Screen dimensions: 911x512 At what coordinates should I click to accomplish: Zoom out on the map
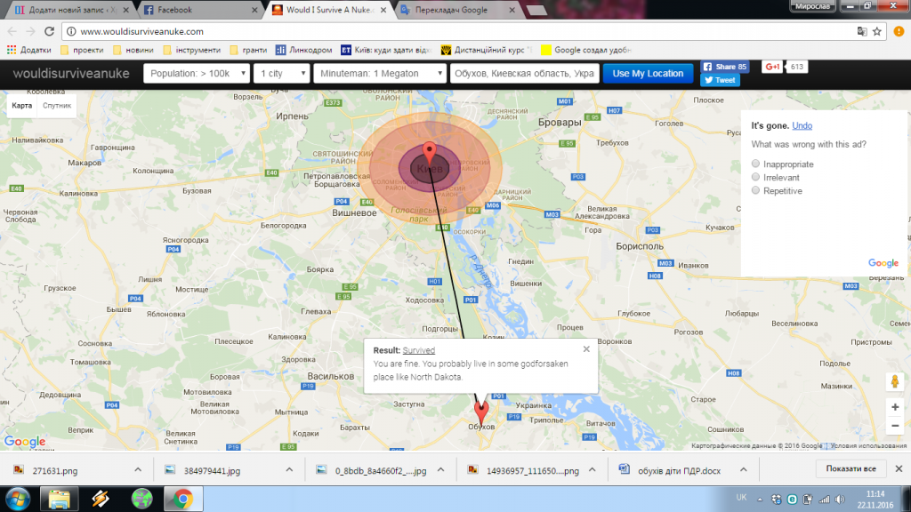point(895,426)
